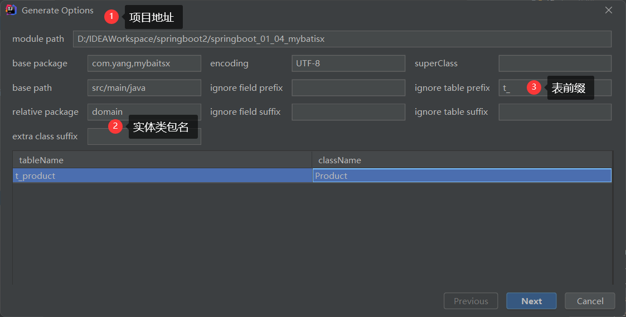This screenshot has height=317, width=626.
Task: Click red annotation badge number 2
Action: tap(115, 126)
